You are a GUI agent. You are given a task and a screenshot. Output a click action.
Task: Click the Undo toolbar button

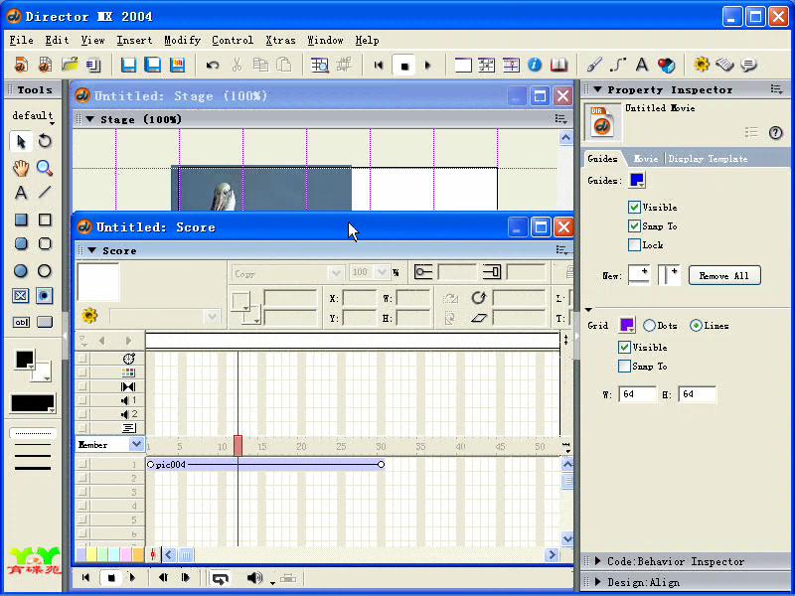[213, 65]
